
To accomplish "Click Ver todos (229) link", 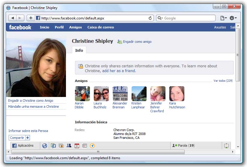I will pyautogui.click(x=223, y=81).
